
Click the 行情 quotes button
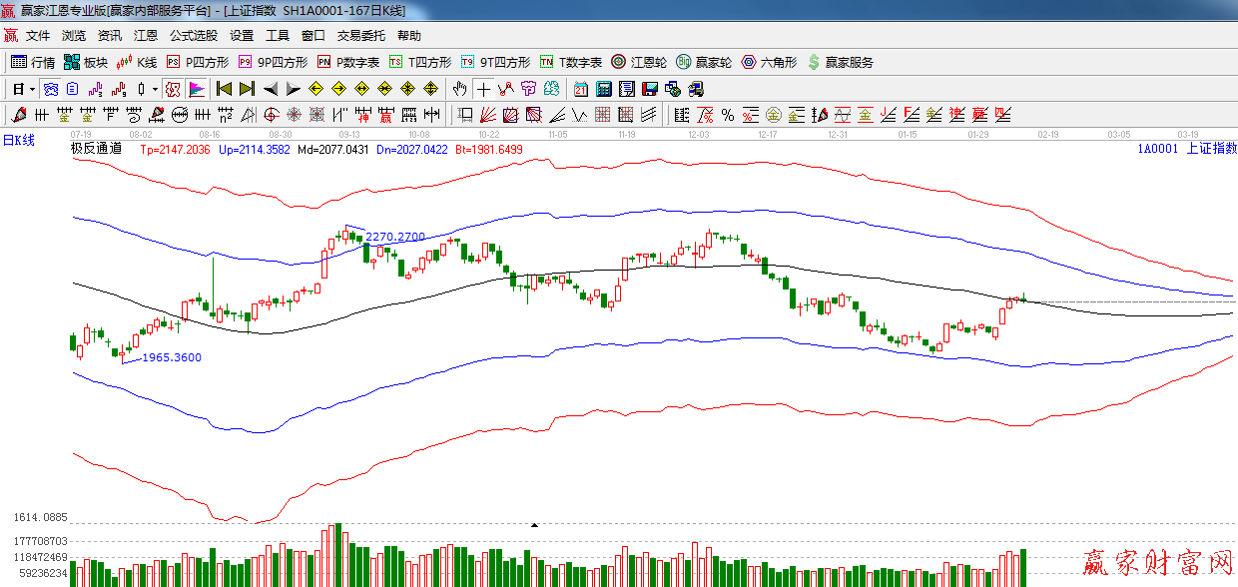(x=33, y=62)
